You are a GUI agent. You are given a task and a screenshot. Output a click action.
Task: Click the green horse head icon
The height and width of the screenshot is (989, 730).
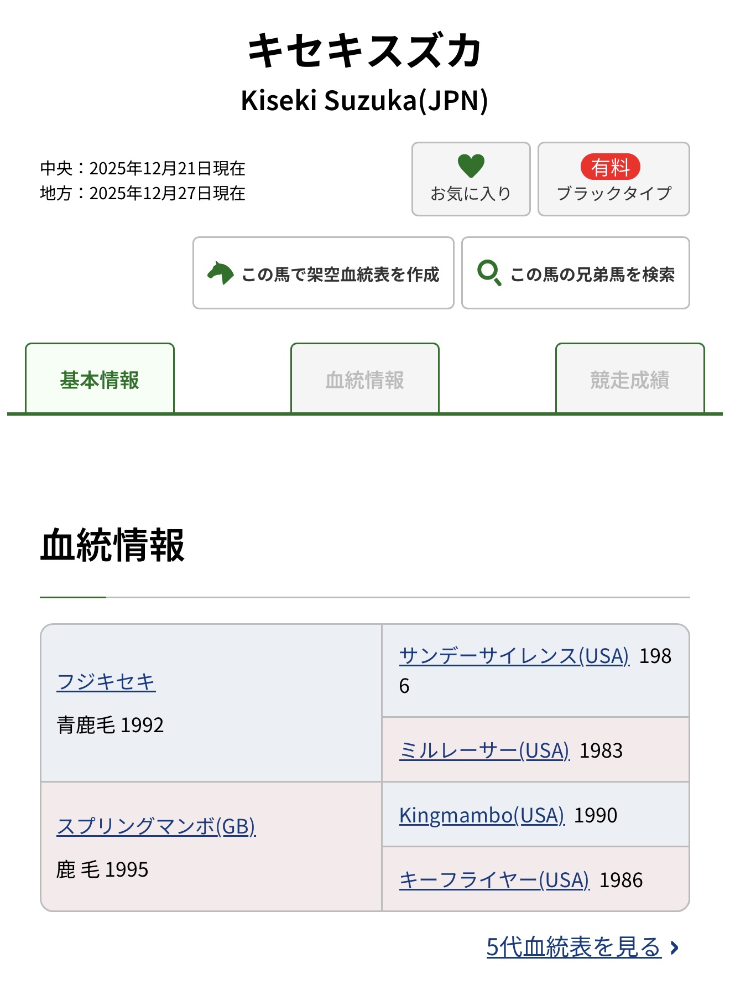220,273
